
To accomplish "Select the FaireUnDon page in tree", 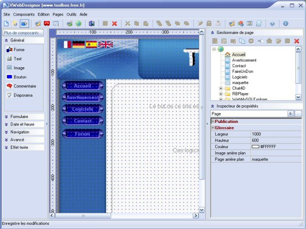I will click(243, 71).
